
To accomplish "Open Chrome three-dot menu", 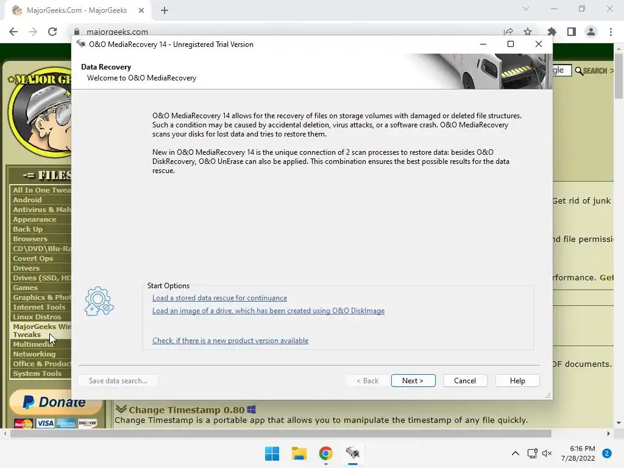I will [611, 32].
